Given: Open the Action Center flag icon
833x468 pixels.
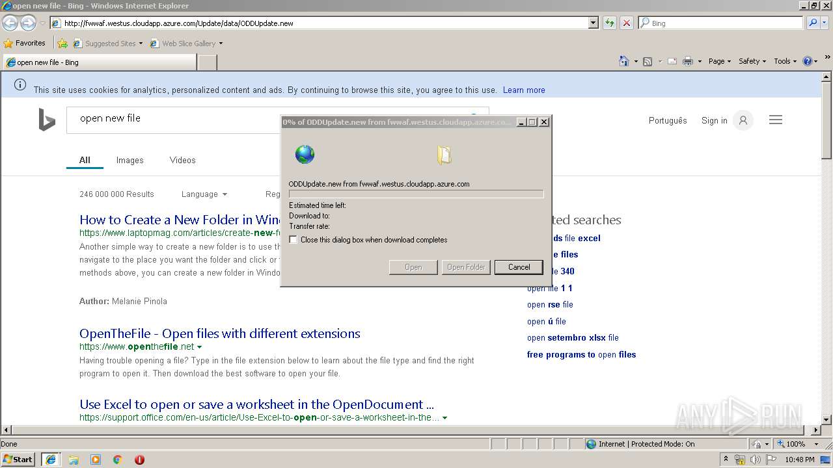Looking at the screenshot, I should (771, 460).
